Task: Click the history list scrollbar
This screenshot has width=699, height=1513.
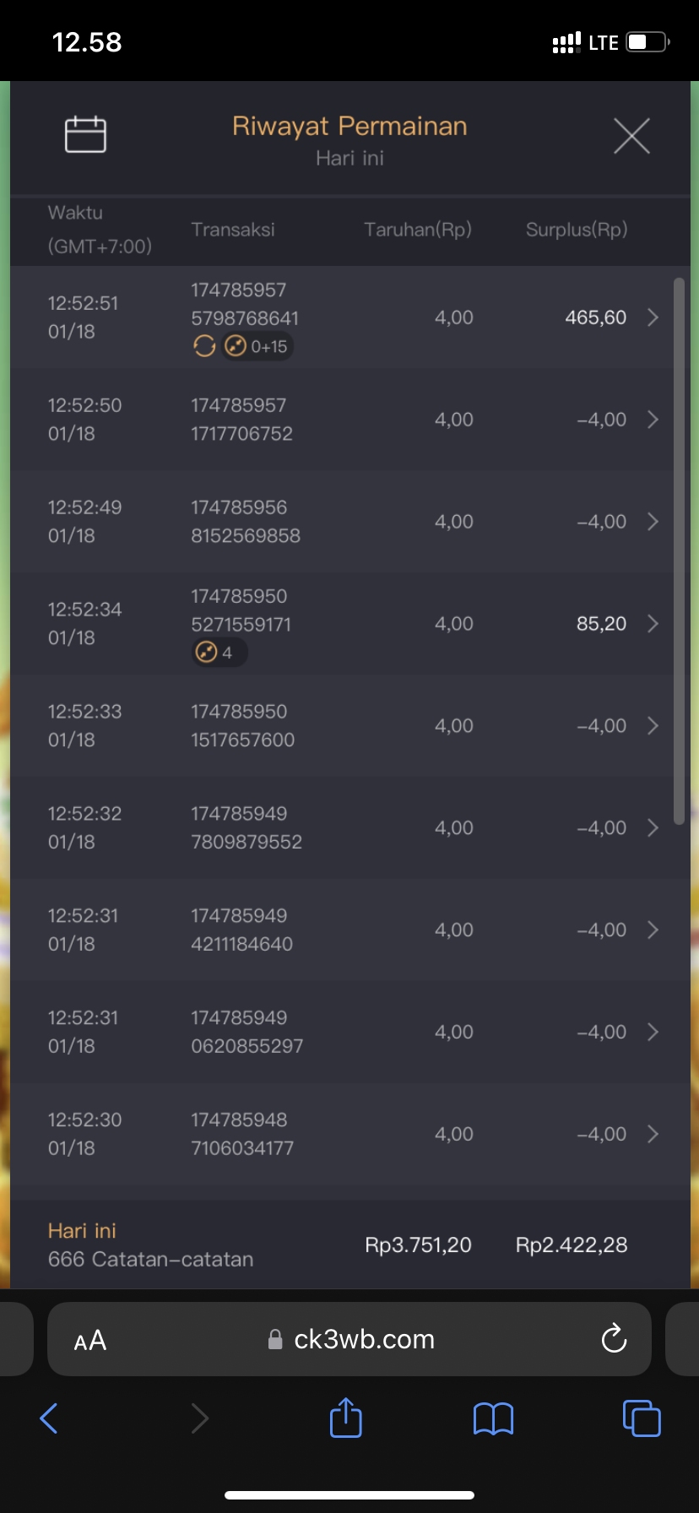Action: tap(679, 549)
